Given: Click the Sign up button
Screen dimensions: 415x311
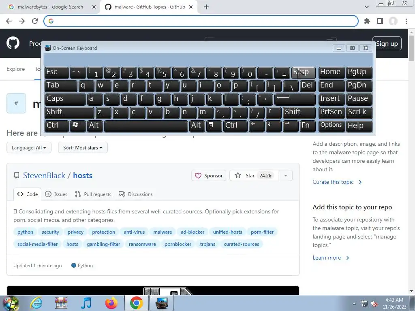Looking at the screenshot, I should pyautogui.click(x=387, y=43).
